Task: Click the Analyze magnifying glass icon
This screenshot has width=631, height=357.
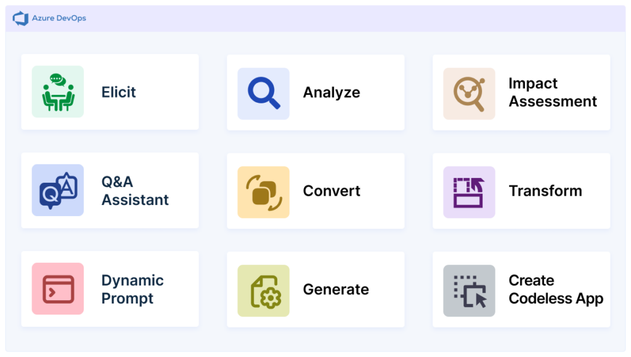Action: click(x=263, y=92)
